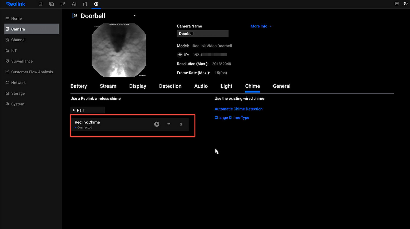Open Reolink Chime settings sliders icon
This screenshot has height=229, width=410.
pyautogui.click(x=169, y=124)
